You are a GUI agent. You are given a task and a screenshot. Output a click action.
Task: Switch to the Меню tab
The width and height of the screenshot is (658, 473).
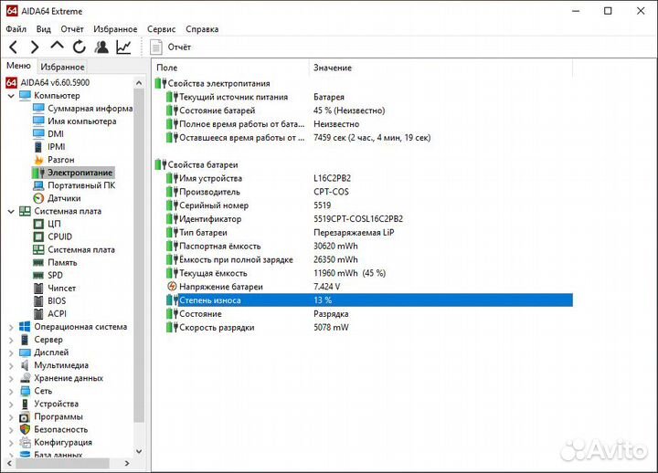coord(18,66)
